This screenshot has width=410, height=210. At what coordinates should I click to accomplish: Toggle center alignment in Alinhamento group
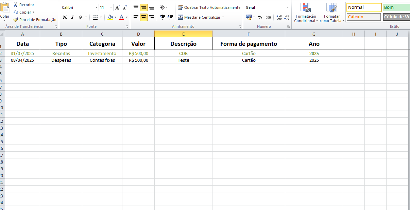coord(143,17)
